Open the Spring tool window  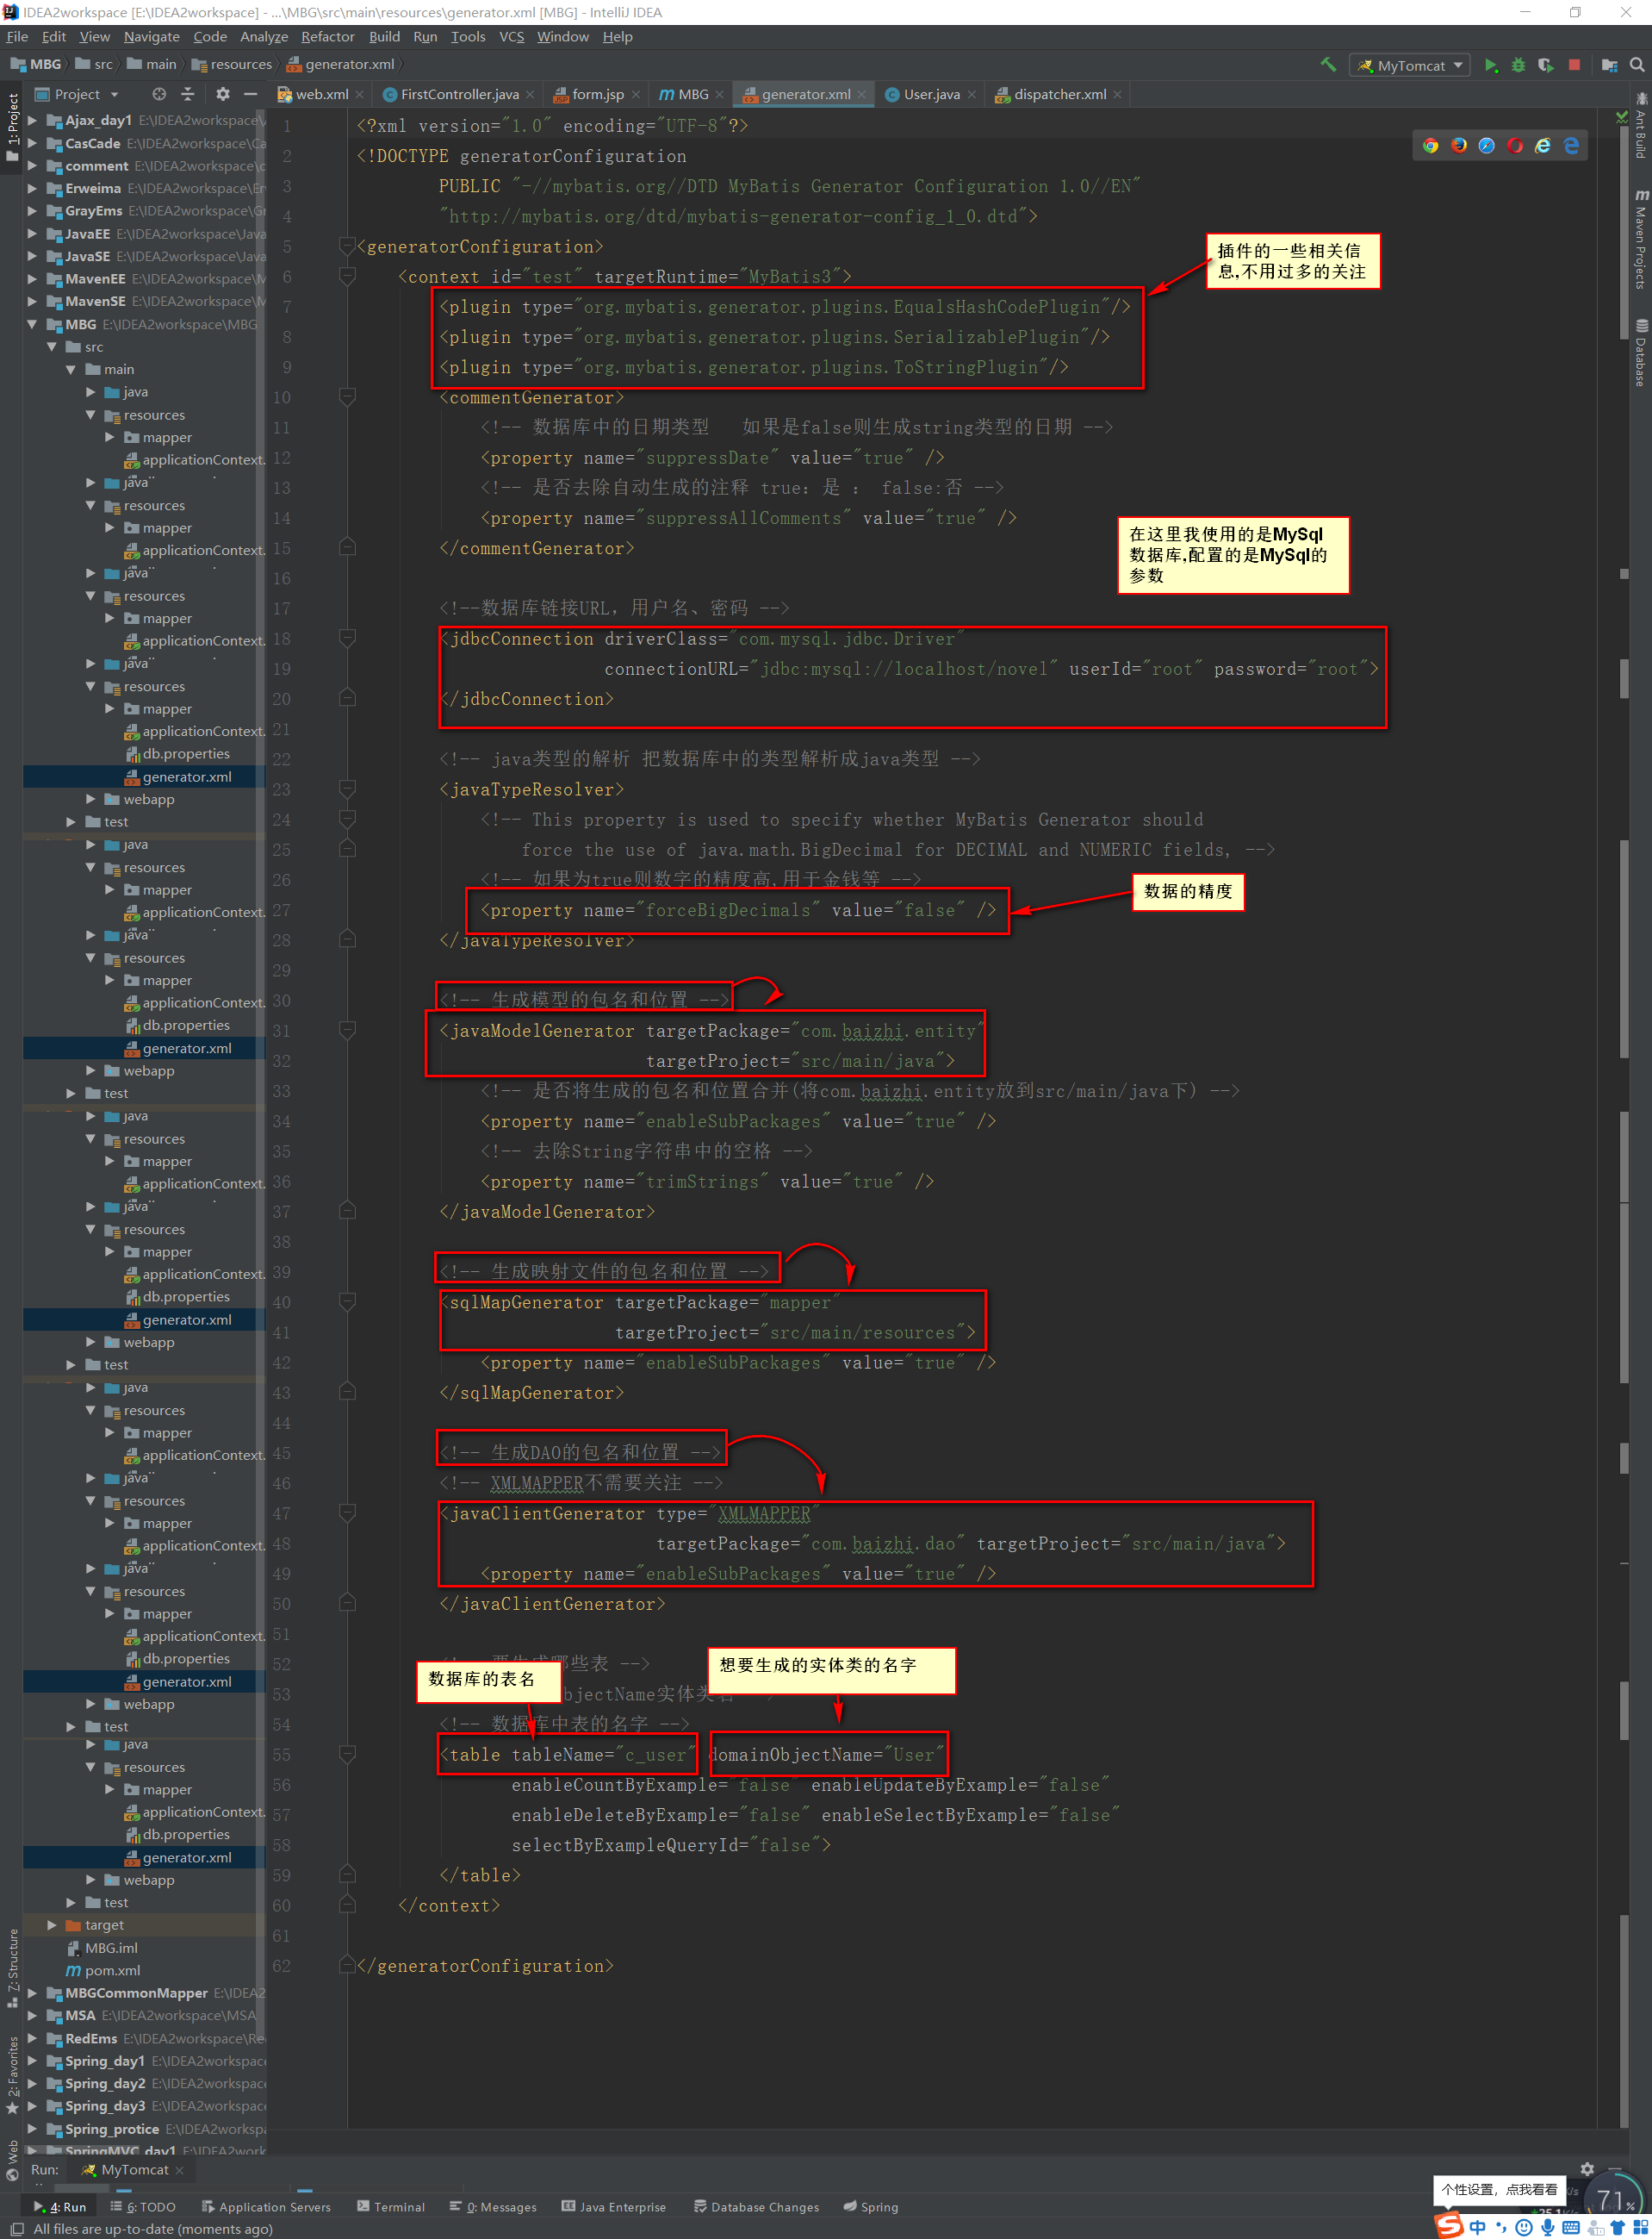click(x=871, y=2206)
